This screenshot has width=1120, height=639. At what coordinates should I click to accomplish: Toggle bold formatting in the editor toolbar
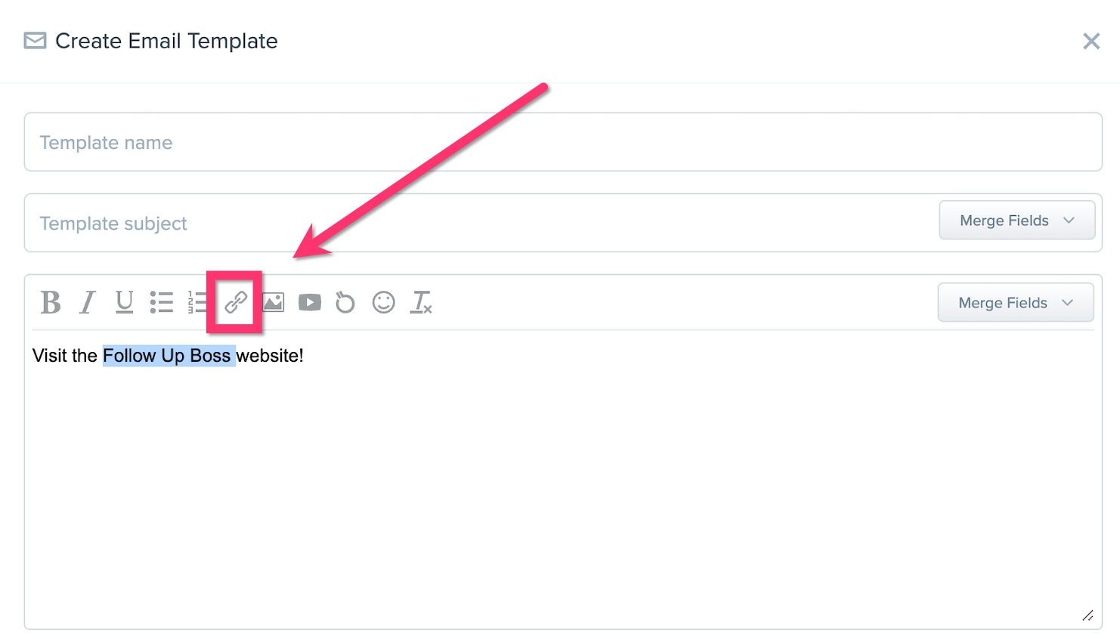51,302
